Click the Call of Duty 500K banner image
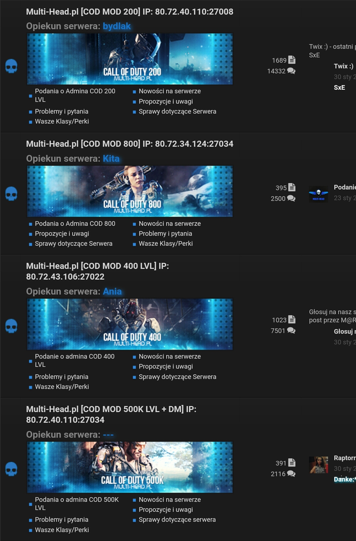 pos(130,467)
